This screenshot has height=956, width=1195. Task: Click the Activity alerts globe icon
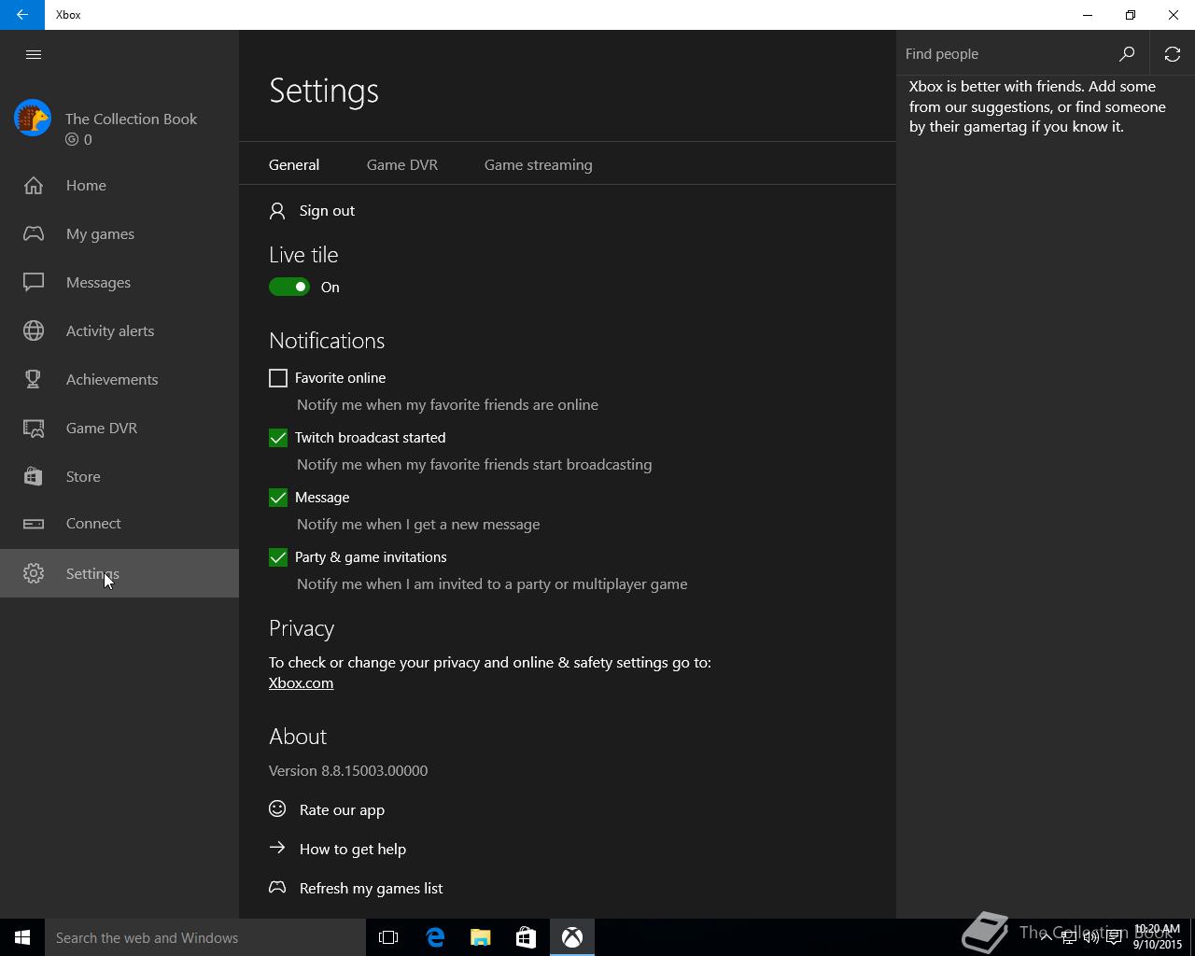(34, 330)
